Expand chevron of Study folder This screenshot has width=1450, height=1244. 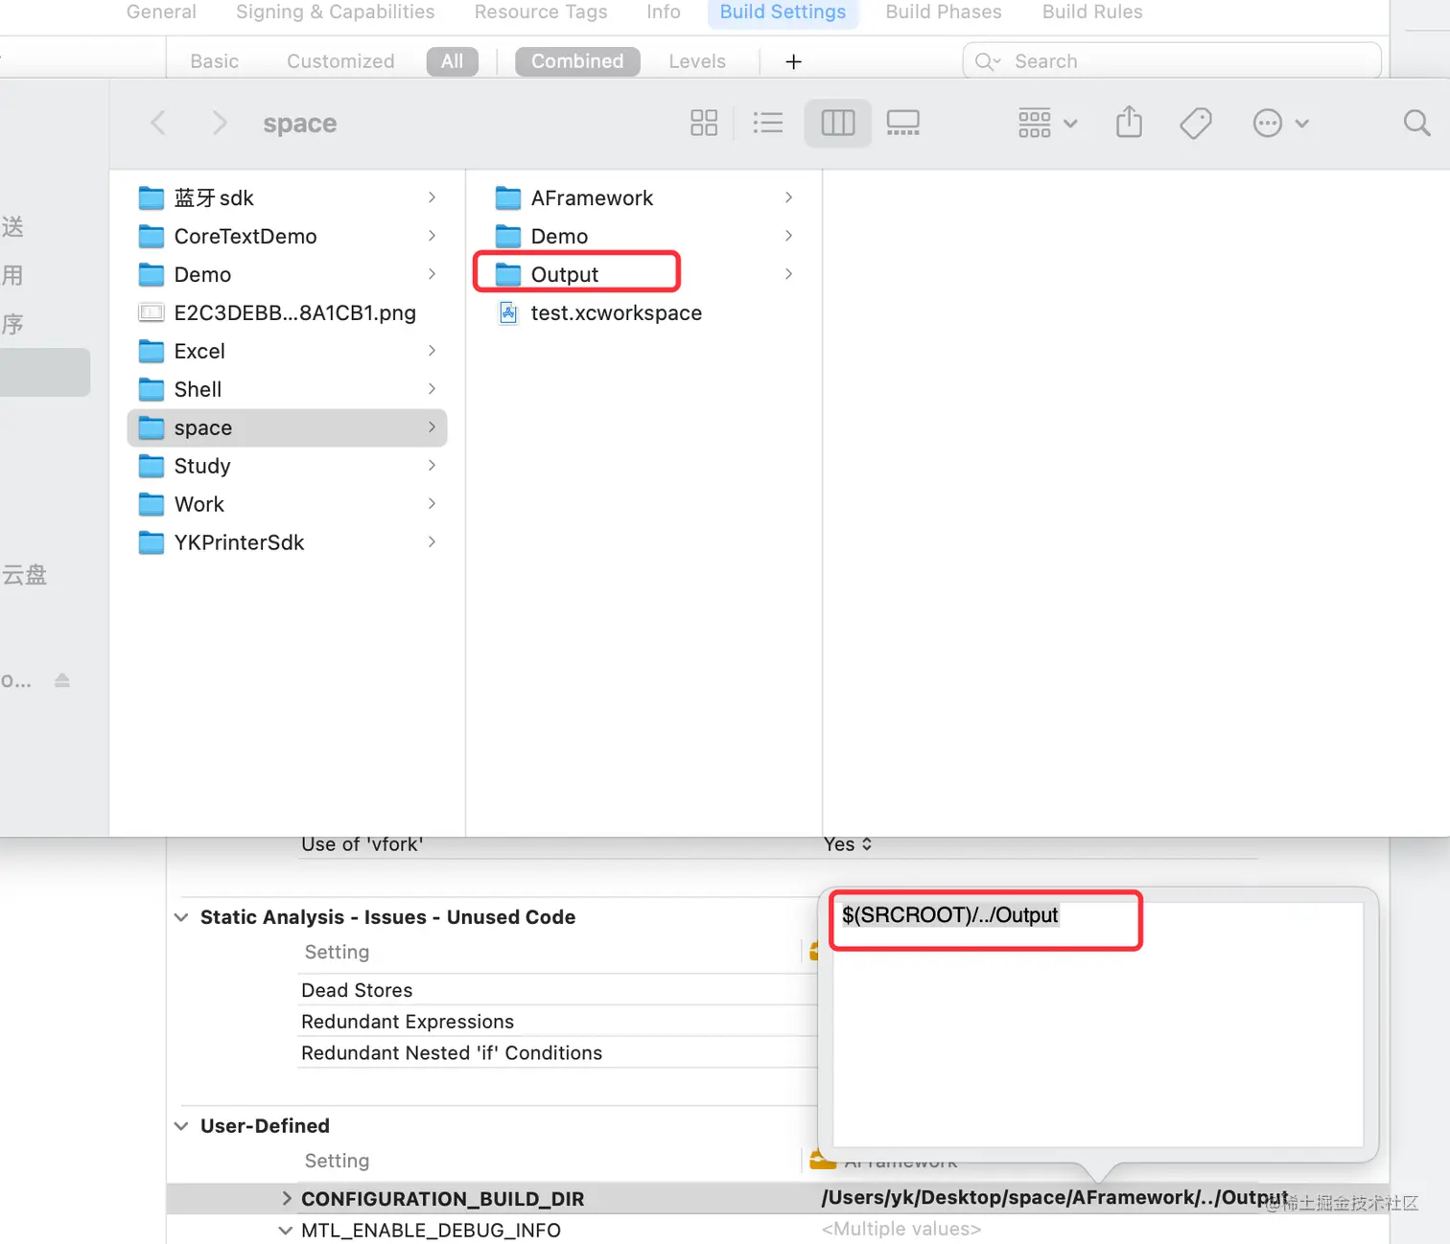[432, 466]
